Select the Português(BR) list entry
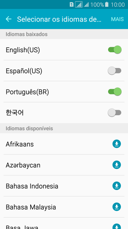 [x=64, y=92]
